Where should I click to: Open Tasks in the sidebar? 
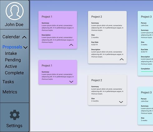pos(8,82)
